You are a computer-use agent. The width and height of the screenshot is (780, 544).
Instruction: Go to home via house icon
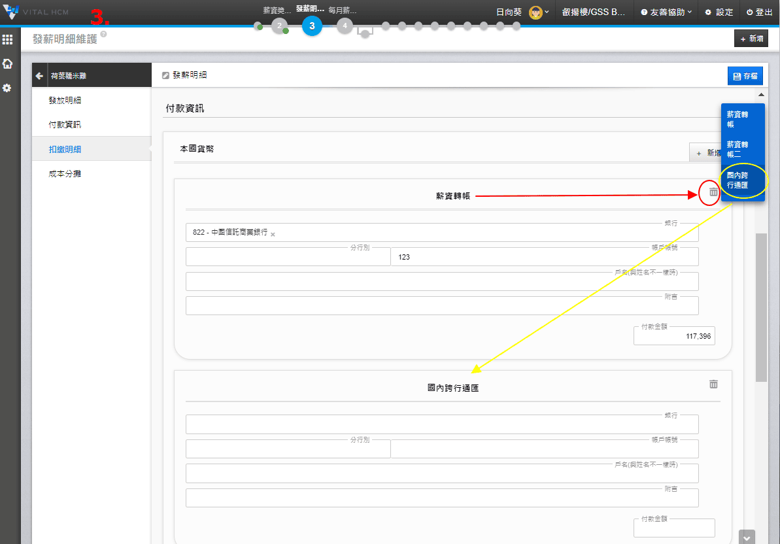[x=7, y=63]
